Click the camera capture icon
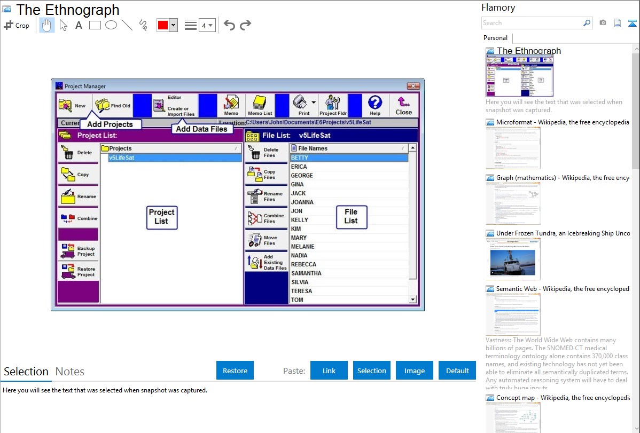Image resolution: width=640 pixels, height=433 pixels. point(603,23)
